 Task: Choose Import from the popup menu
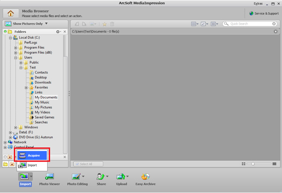[32, 165]
